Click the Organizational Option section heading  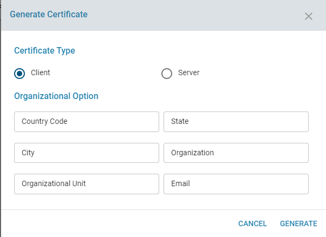56,96
